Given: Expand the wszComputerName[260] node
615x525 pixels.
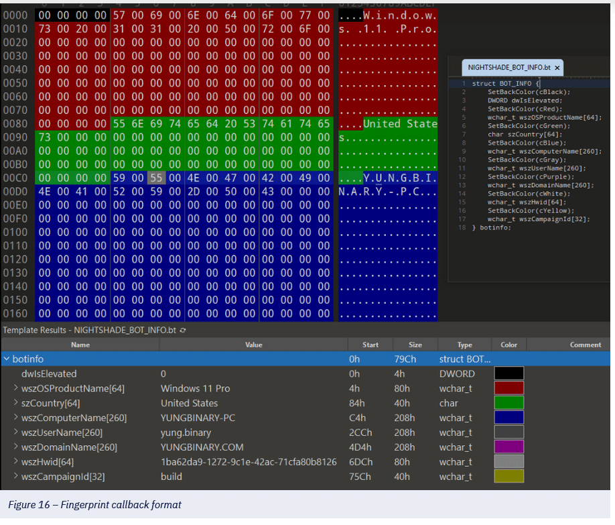Looking at the screenshot, I should (x=16, y=418).
